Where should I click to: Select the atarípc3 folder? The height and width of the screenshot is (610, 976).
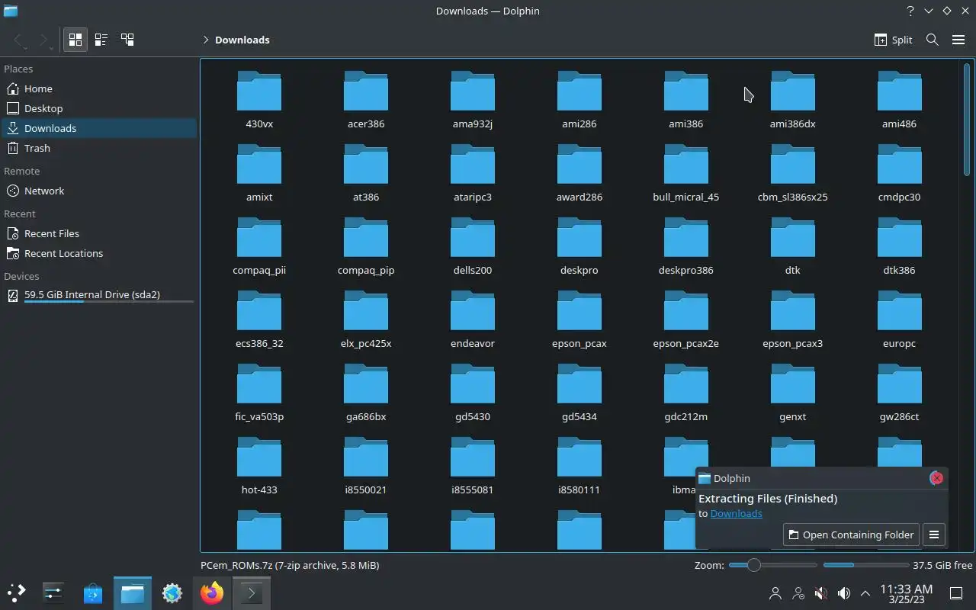(x=473, y=173)
